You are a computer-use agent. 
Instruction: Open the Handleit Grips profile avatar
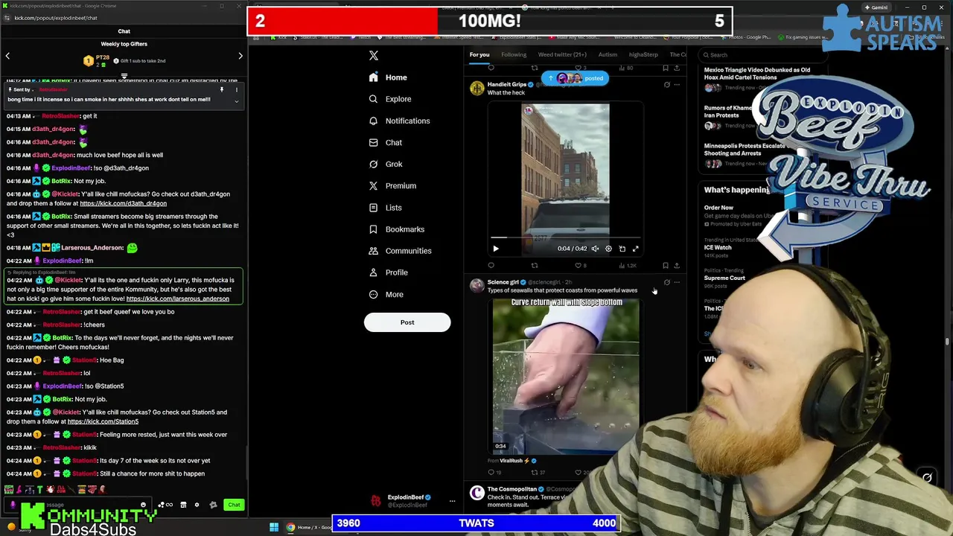pos(477,89)
